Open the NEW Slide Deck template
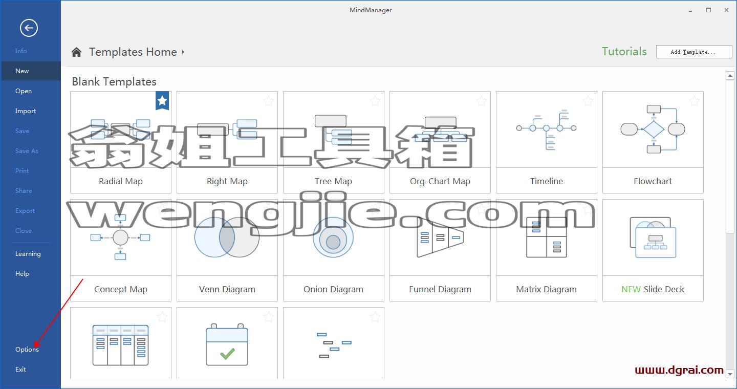Viewport: 737px width, 389px height. tap(653, 250)
